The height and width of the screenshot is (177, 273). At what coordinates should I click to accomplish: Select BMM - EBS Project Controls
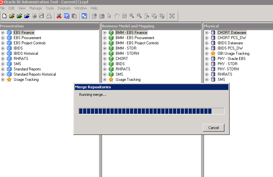point(137,43)
